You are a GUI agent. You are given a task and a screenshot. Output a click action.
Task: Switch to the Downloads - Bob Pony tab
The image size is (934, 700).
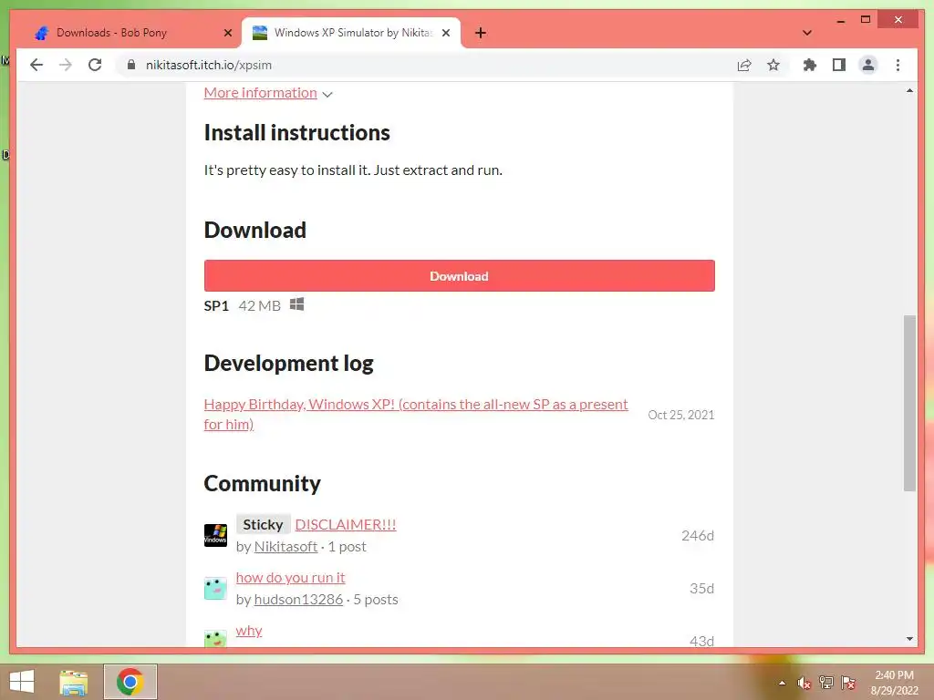pyautogui.click(x=128, y=33)
